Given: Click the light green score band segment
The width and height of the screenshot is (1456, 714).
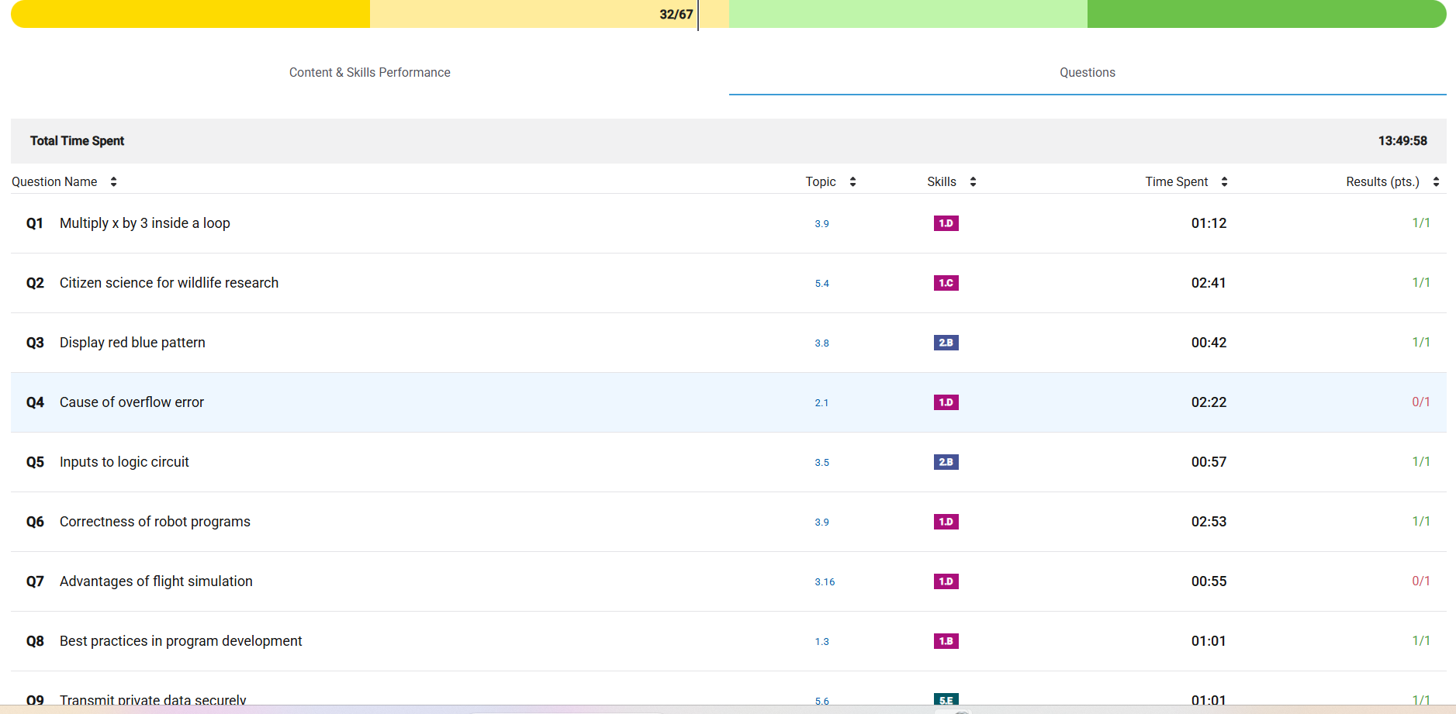Looking at the screenshot, I should 908,14.
